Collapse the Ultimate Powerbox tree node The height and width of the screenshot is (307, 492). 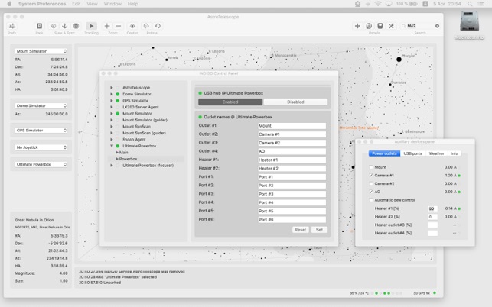tap(112, 146)
